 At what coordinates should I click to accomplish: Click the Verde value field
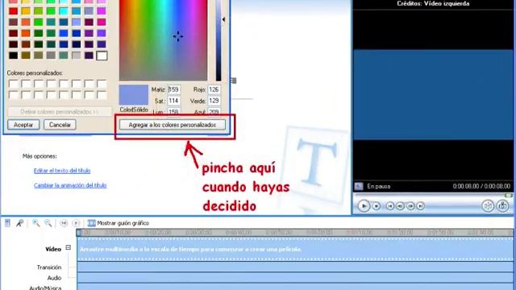click(214, 101)
